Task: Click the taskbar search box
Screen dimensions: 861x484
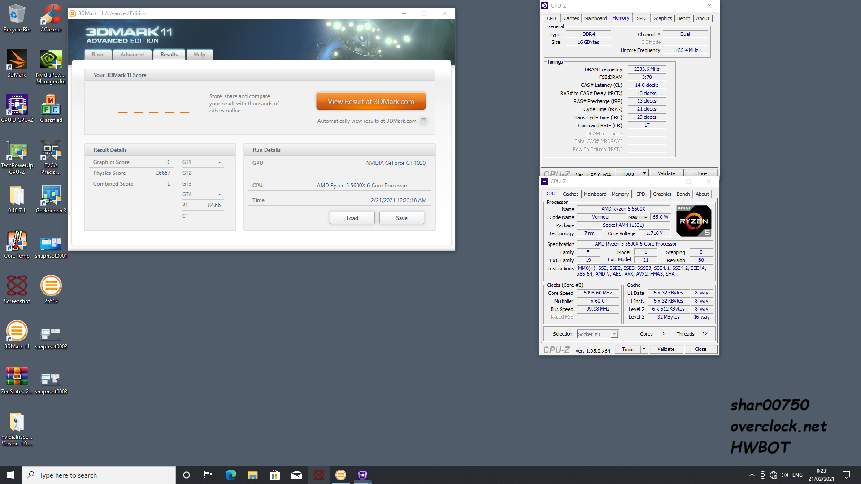Action: point(99,475)
